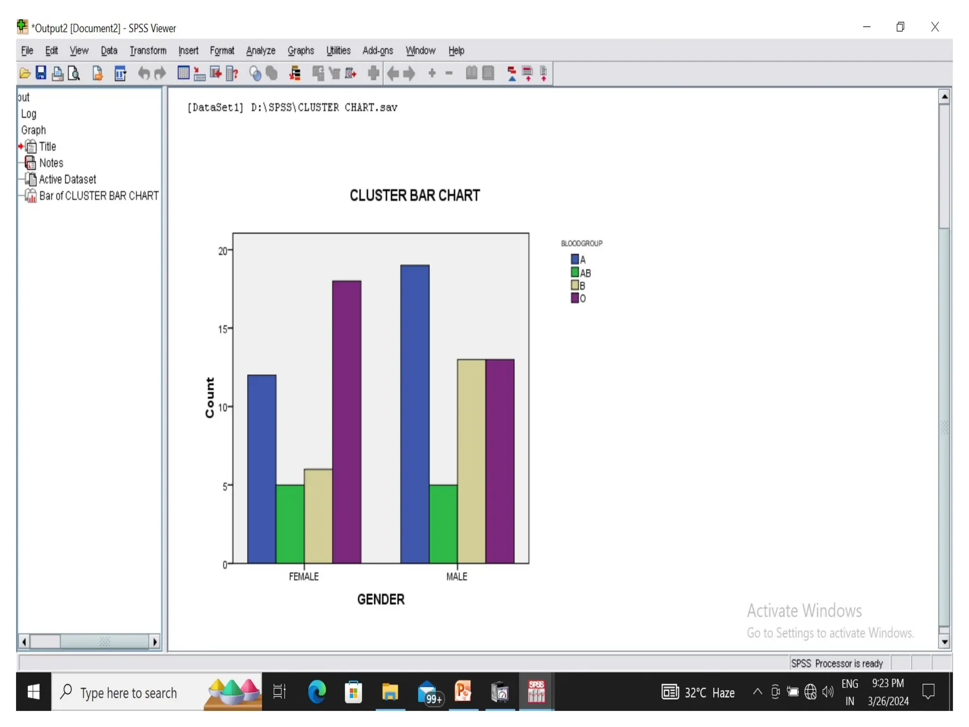Click the Export output icon
This screenshot has width=969, height=727.
pos(97,73)
